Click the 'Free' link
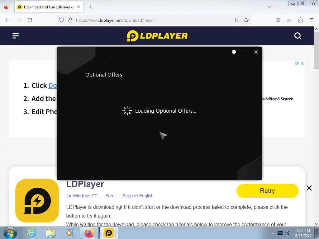The width and height of the screenshot is (319, 239). 110,196
